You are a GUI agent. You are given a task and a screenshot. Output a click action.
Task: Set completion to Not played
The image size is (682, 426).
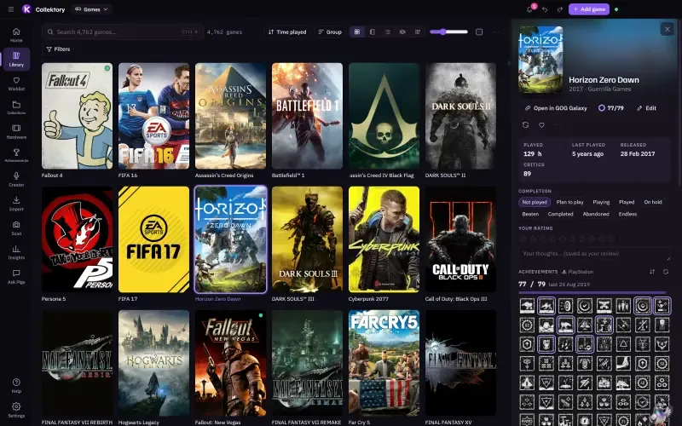click(535, 202)
